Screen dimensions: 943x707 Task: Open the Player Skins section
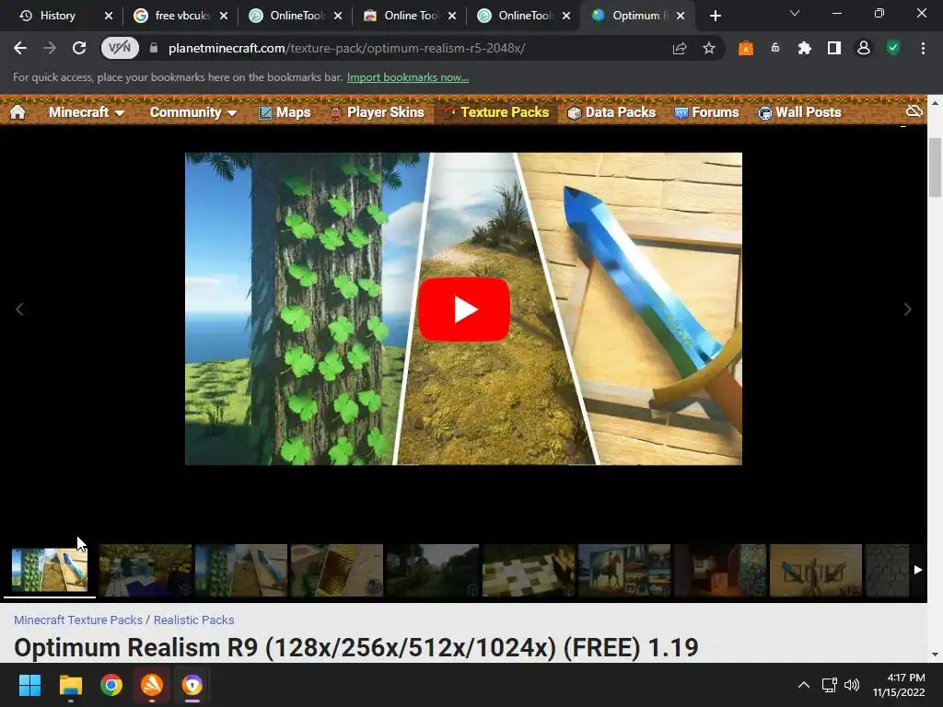tap(377, 112)
